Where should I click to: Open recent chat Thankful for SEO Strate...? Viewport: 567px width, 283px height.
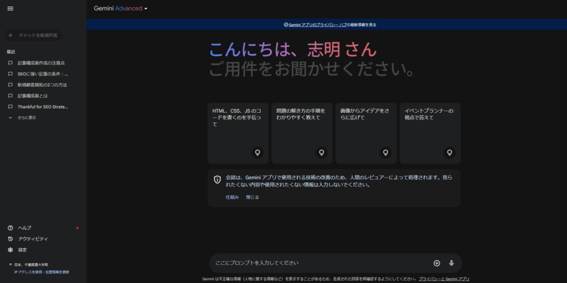click(x=43, y=107)
